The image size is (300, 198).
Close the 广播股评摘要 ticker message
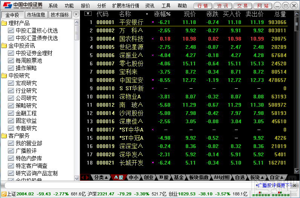[295, 185]
